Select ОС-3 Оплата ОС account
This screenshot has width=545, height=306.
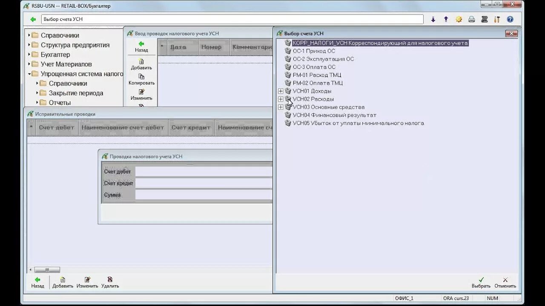[x=314, y=67]
